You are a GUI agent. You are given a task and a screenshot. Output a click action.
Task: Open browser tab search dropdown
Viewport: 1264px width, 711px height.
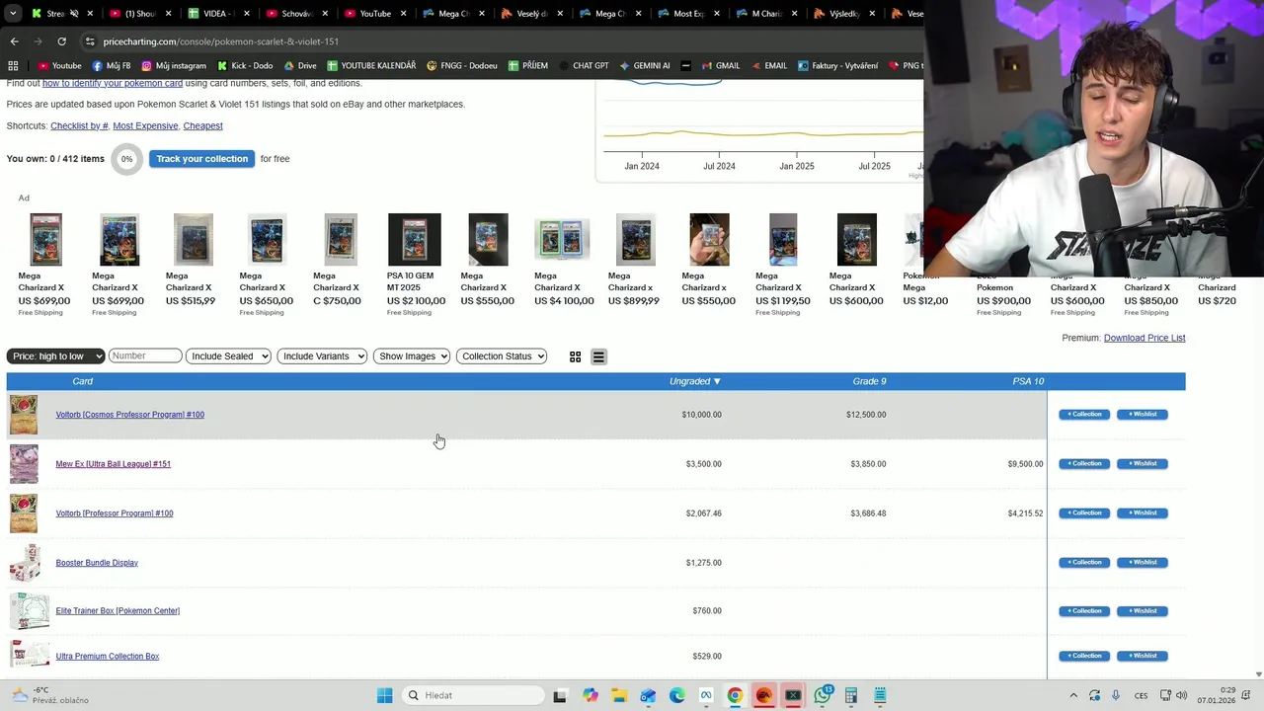12,14
